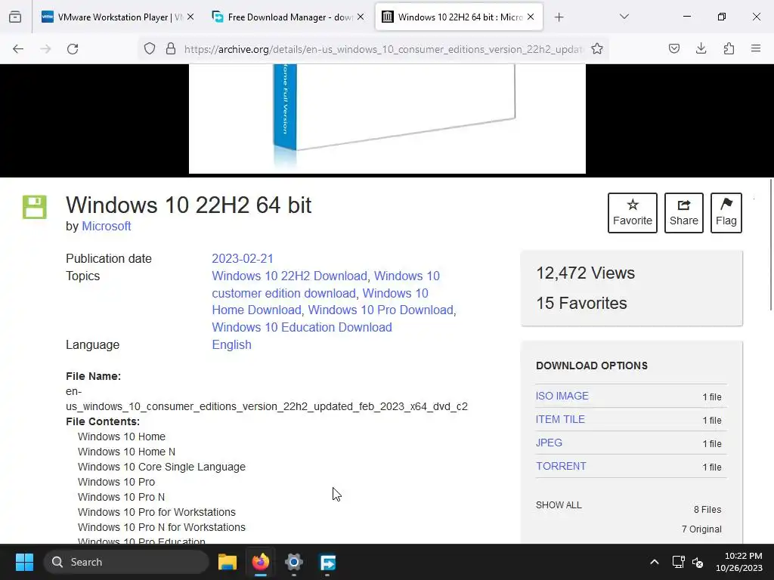This screenshot has height=580, width=774.
Task: Click the 'Windows 10 Pro N' entry
Action: click(x=121, y=497)
